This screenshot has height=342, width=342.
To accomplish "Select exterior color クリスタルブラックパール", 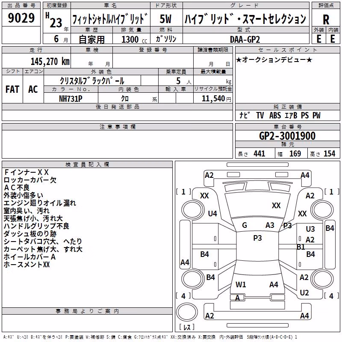I will point(92,81).
